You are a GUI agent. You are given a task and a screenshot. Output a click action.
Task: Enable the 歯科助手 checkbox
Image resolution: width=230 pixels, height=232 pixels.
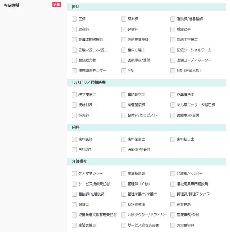(74, 150)
